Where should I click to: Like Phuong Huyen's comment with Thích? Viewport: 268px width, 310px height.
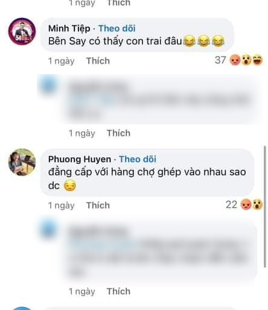(x=98, y=205)
